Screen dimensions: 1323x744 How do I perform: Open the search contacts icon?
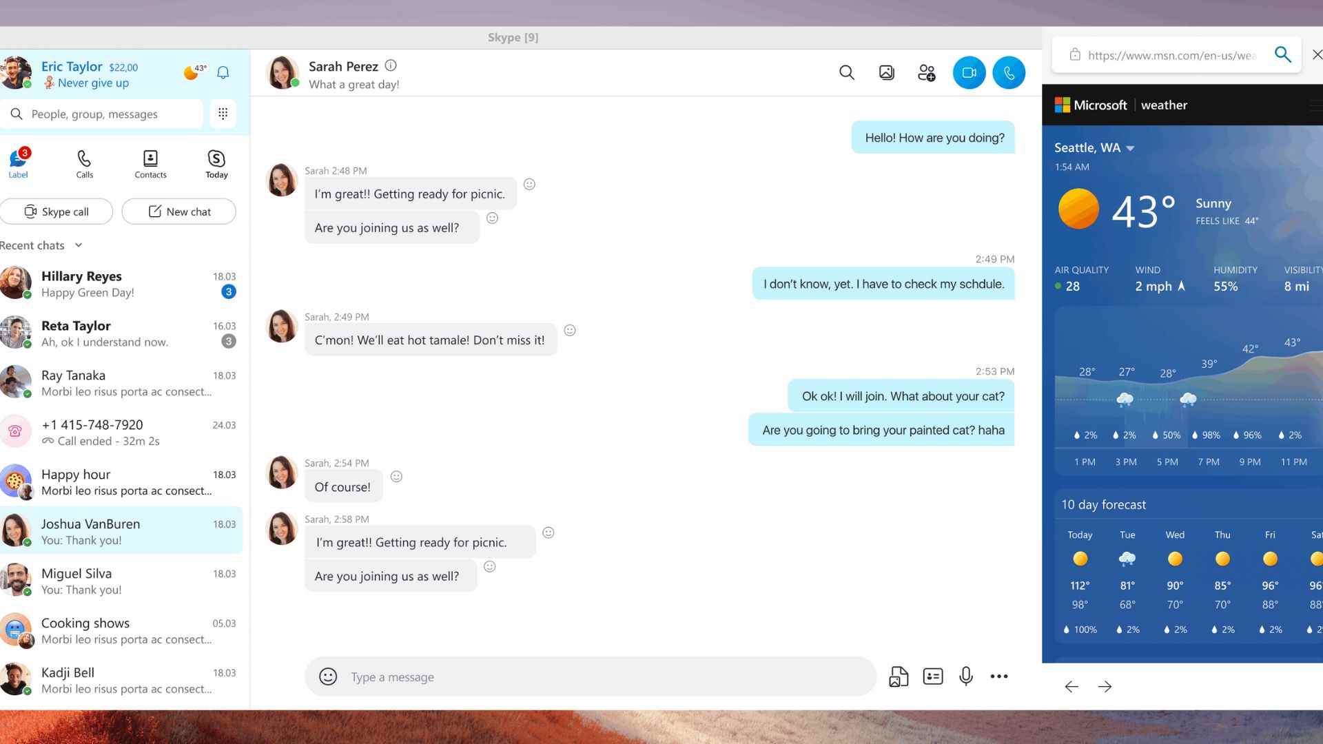845,72
